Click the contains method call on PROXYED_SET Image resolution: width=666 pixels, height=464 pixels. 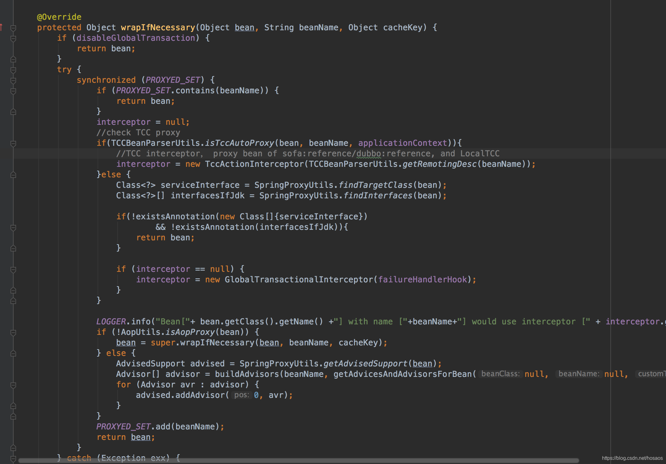tap(195, 91)
